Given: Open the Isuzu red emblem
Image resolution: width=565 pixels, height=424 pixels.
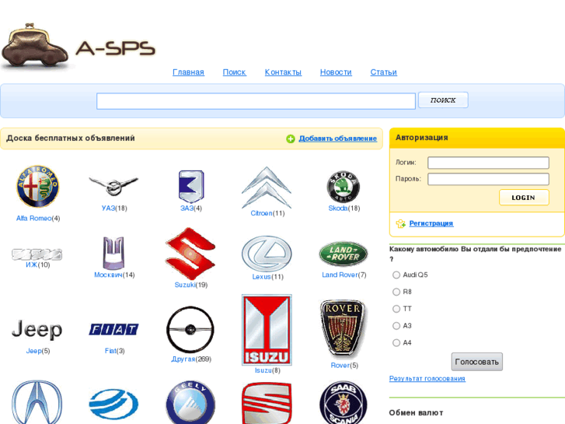Looking at the screenshot, I should point(267,330).
